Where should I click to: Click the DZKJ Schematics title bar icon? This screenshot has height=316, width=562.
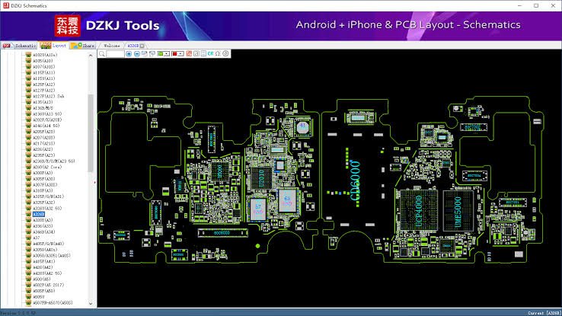point(6,5)
